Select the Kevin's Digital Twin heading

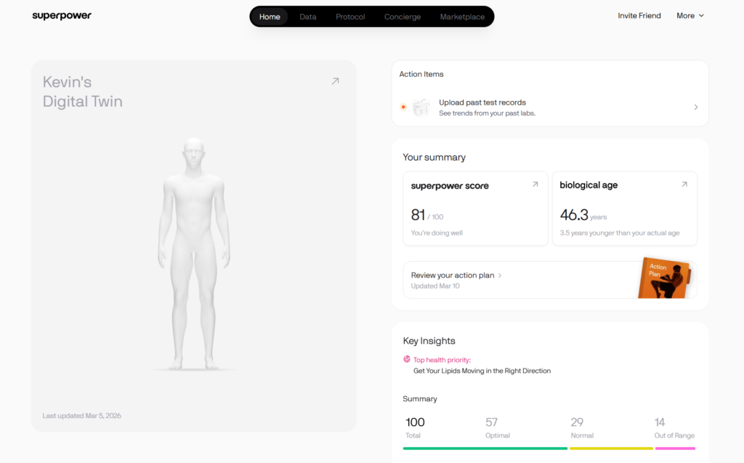pos(83,92)
